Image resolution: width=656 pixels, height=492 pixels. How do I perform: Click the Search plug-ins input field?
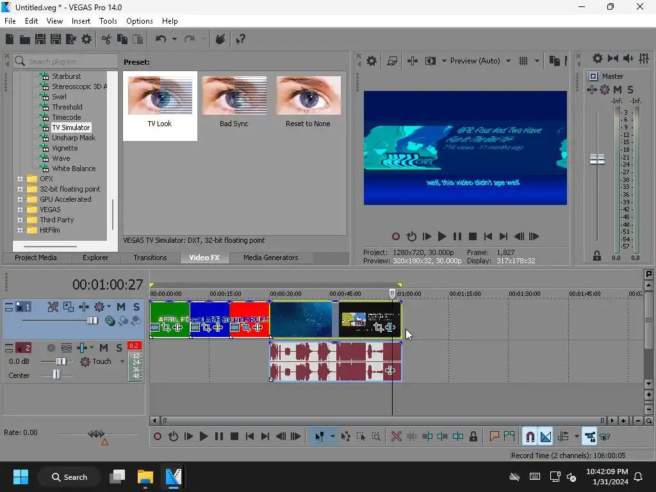click(x=65, y=61)
